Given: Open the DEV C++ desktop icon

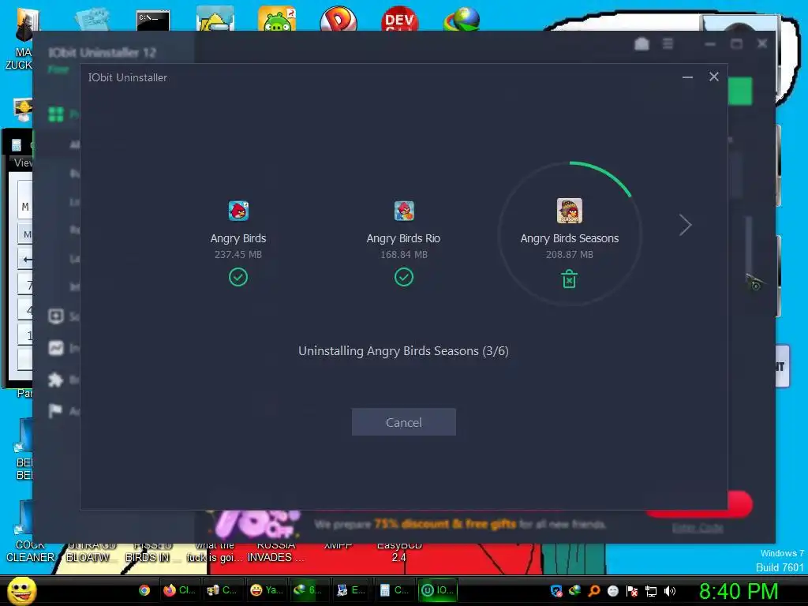Looking at the screenshot, I should [399, 18].
